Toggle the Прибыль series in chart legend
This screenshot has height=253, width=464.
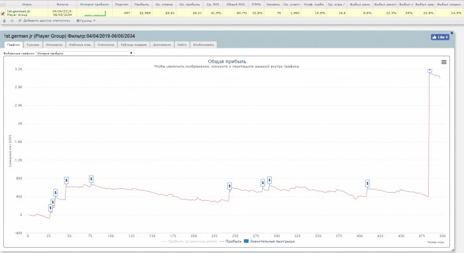231,242
